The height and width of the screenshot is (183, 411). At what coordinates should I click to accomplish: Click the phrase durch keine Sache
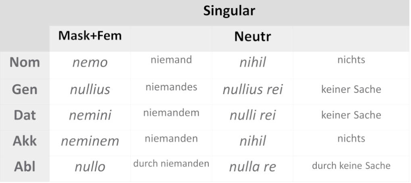coord(351,166)
